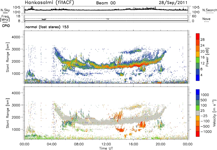Click the sky noise trace in top panel
The image size is (217, 150).
[106, 10]
